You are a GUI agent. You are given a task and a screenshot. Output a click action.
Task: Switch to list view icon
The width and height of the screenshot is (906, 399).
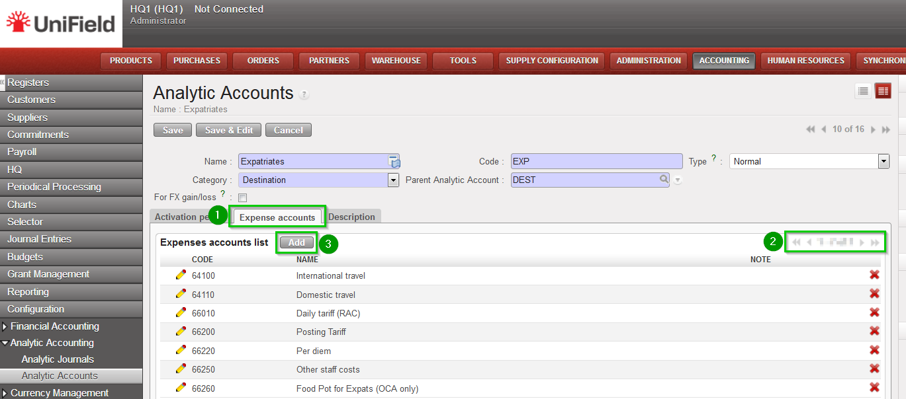(x=863, y=91)
